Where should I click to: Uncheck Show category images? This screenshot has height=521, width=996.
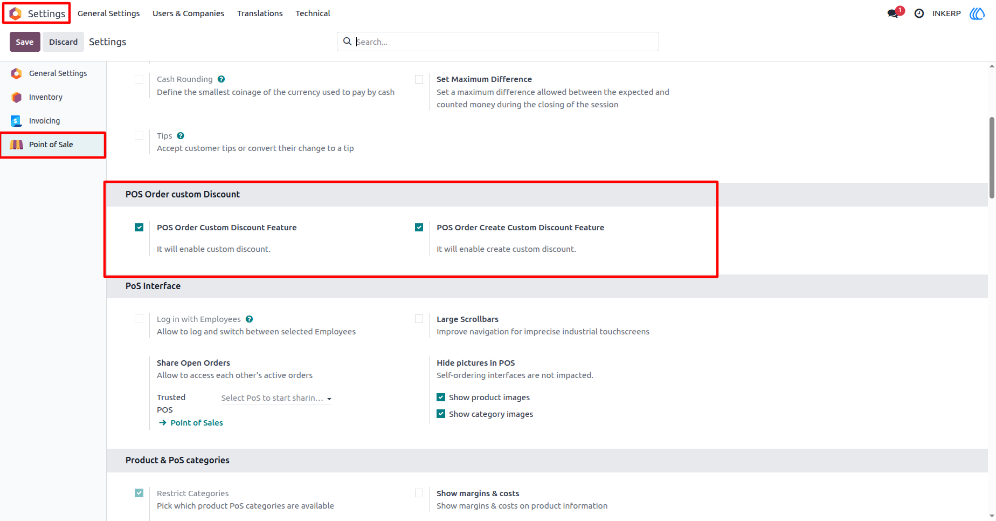tap(441, 414)
